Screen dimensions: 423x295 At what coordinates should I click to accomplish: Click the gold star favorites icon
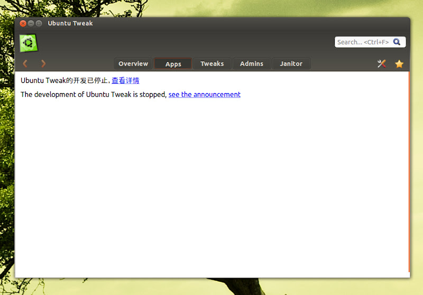coord(399,64)
